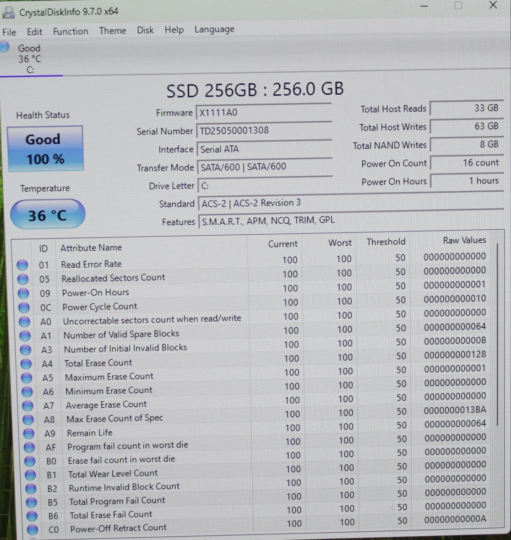Click status circle beside Reallocated Sectors Count

click(x=22, y=279)
